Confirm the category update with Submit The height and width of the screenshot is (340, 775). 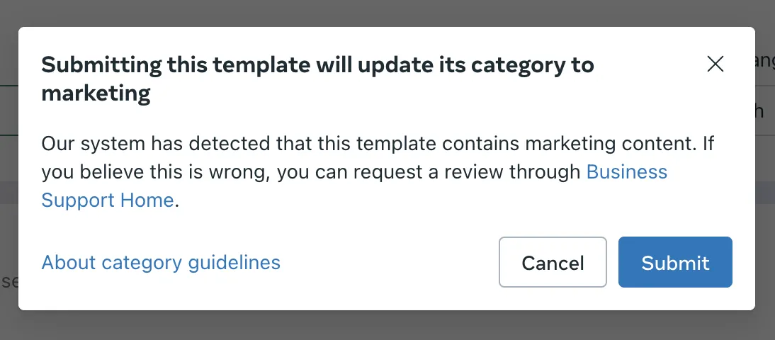tap(675, 263)
